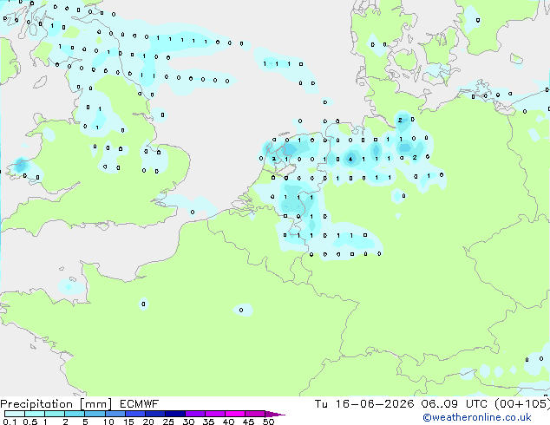Click the '0.5' legend scale label
550x425 pixels.
click(29, 422)
